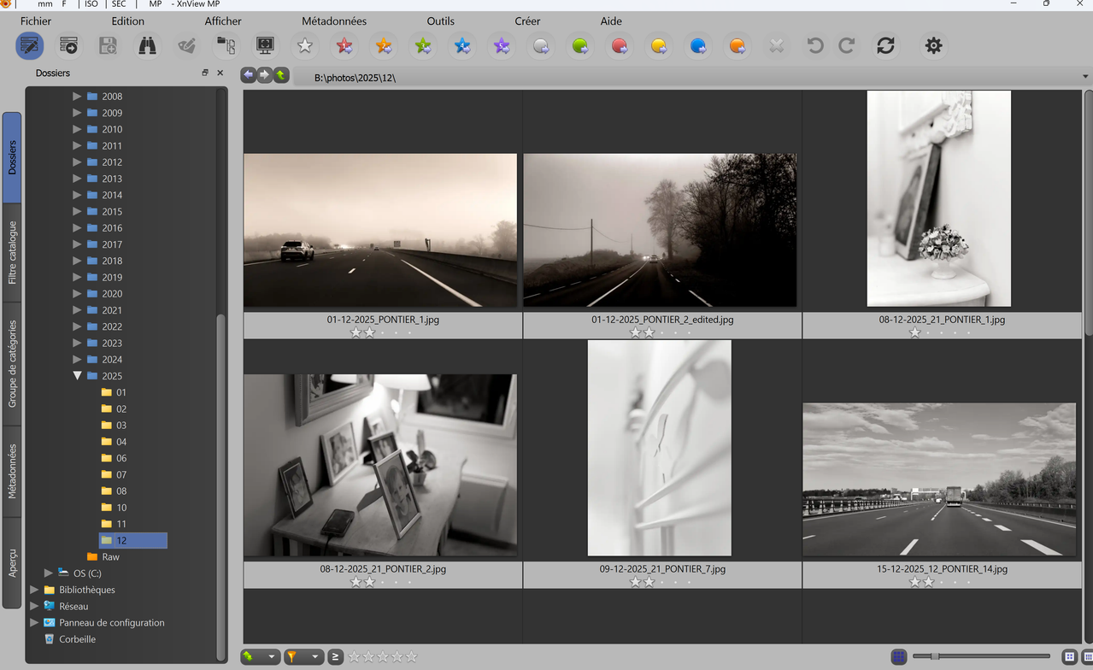
Task: Expand Panneau de configuration node
Action: click(x=34, y=622)
